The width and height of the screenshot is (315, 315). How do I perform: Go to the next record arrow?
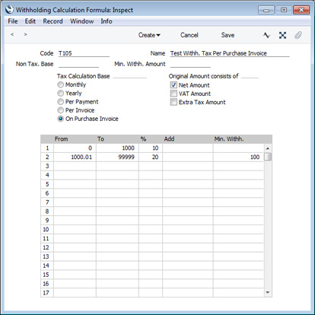coord(25,34)
